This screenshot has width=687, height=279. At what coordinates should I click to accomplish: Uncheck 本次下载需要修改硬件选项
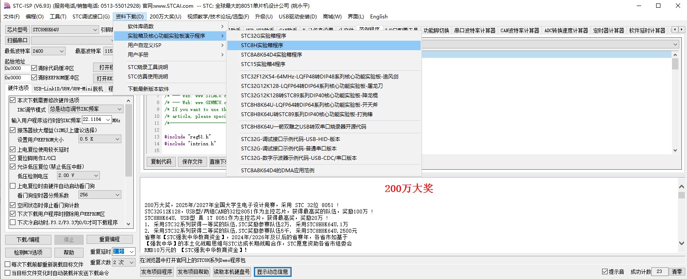tap(13, 100)
